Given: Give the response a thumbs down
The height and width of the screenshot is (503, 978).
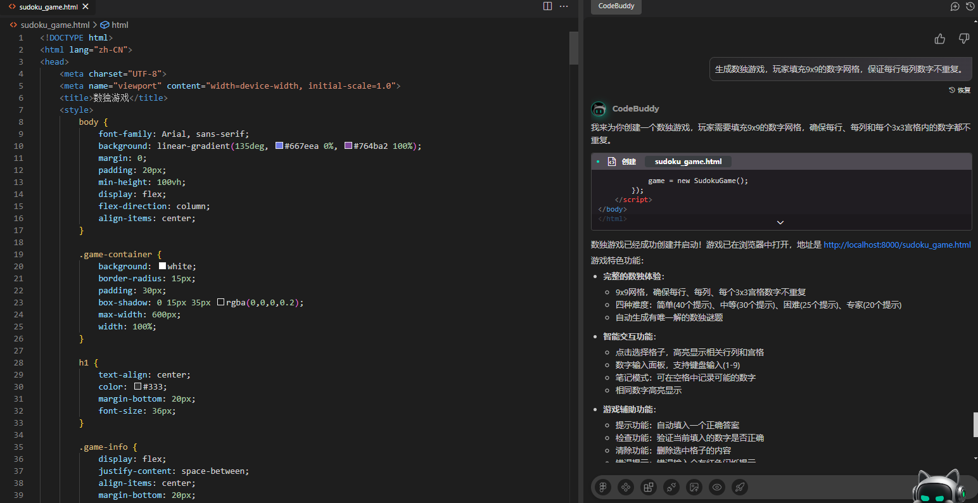Looking at the screenshot, I should tap(963, 39).
